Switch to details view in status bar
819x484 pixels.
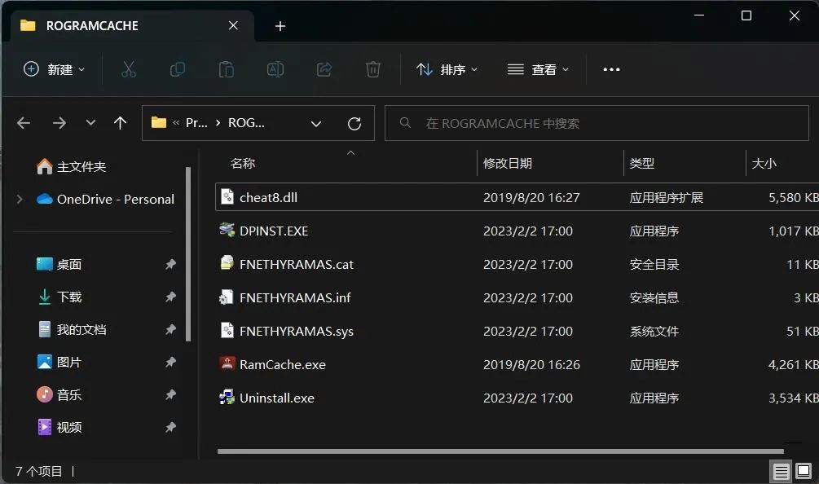782,471
